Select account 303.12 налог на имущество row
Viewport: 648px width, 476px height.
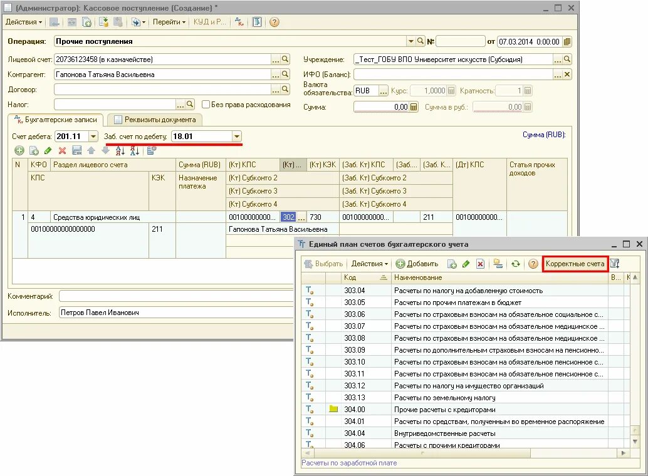click(x=454, y=386)
